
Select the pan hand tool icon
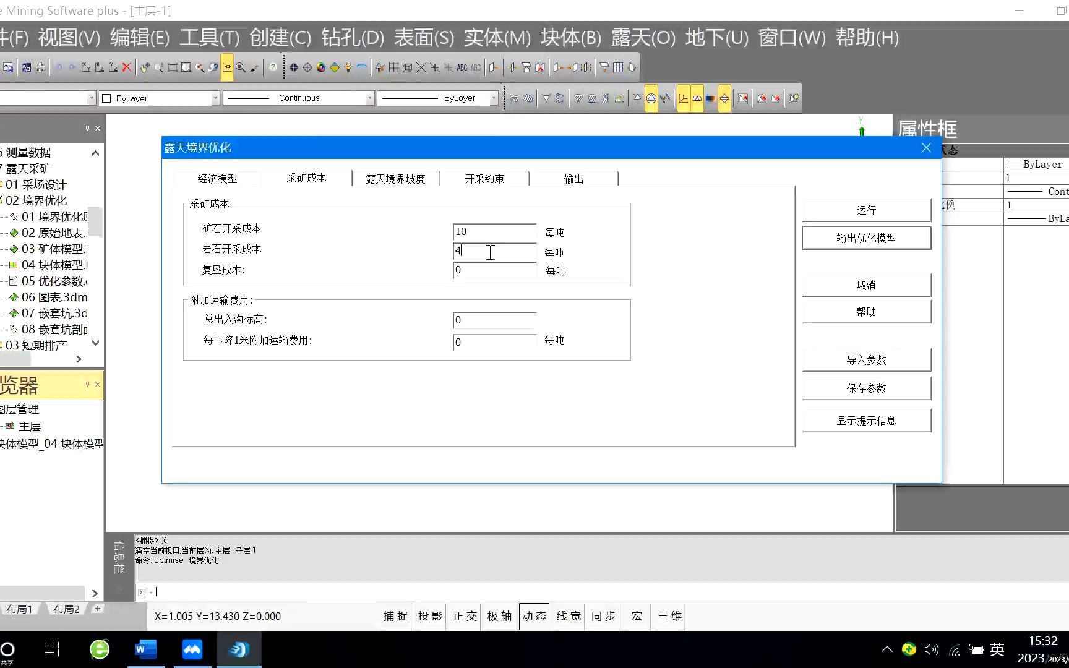(x=145, y=67)
